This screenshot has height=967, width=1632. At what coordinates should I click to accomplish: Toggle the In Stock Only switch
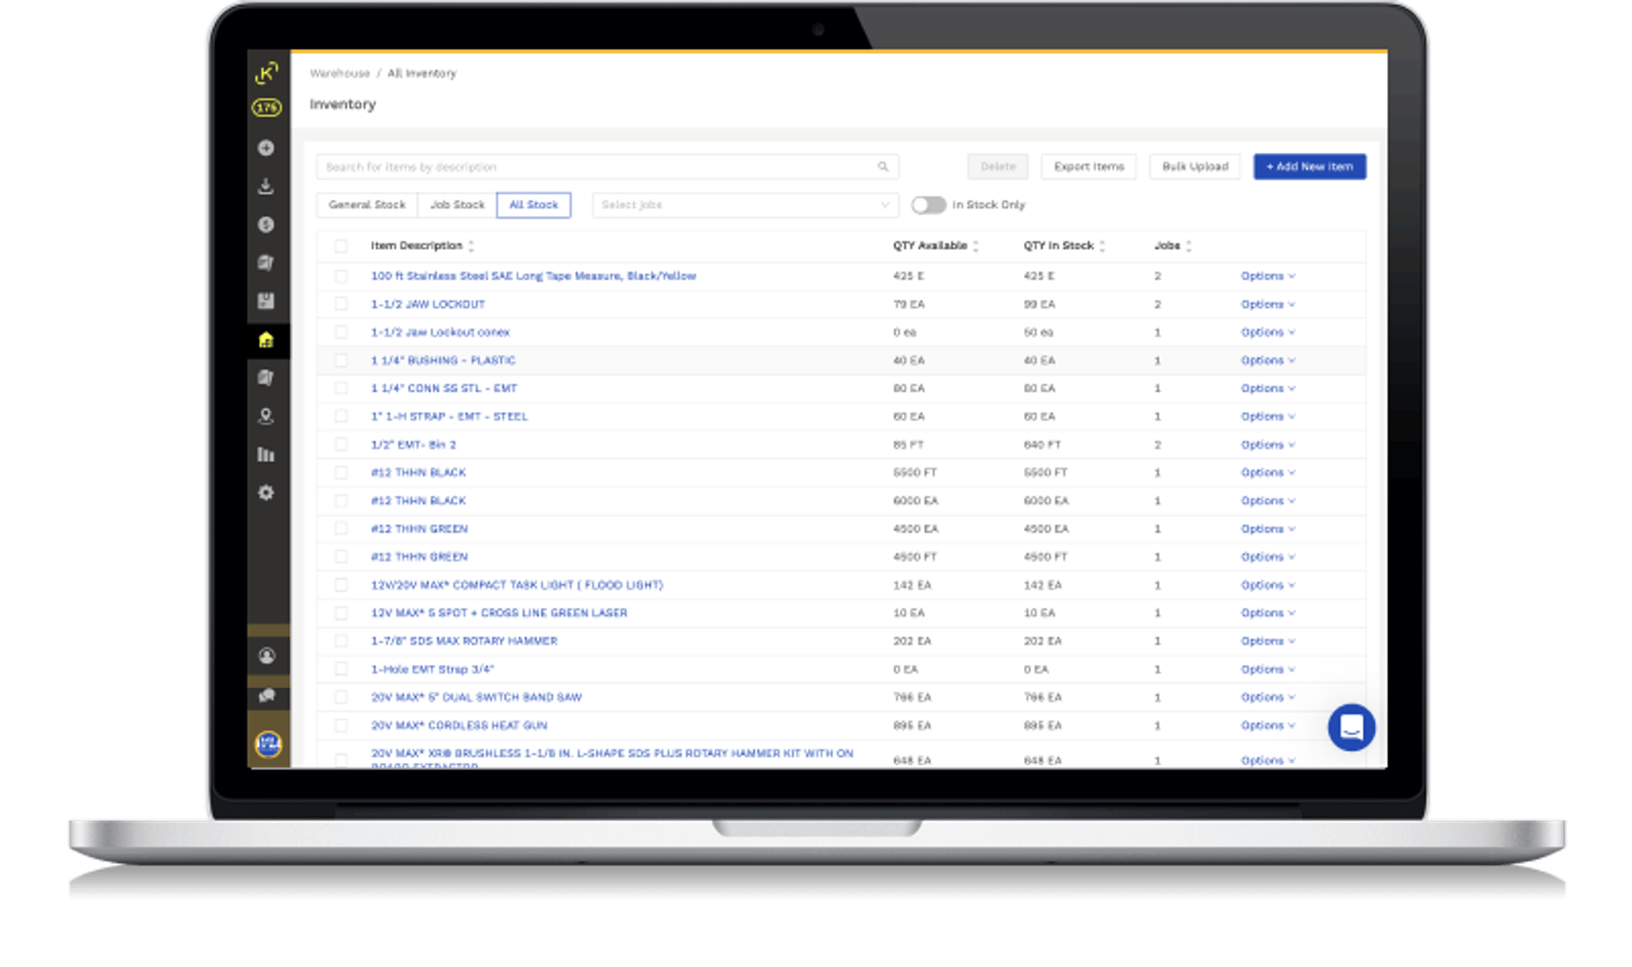click(x=929, y=205)
